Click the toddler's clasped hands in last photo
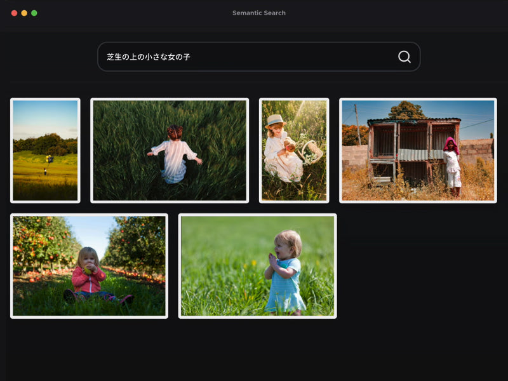This screenshot has width=508, height=381. 272,260
